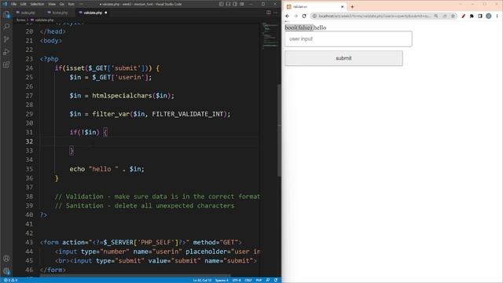This screenshot has width=503, height=283.
Task: Reload the browser page
Action: point(304,16)
